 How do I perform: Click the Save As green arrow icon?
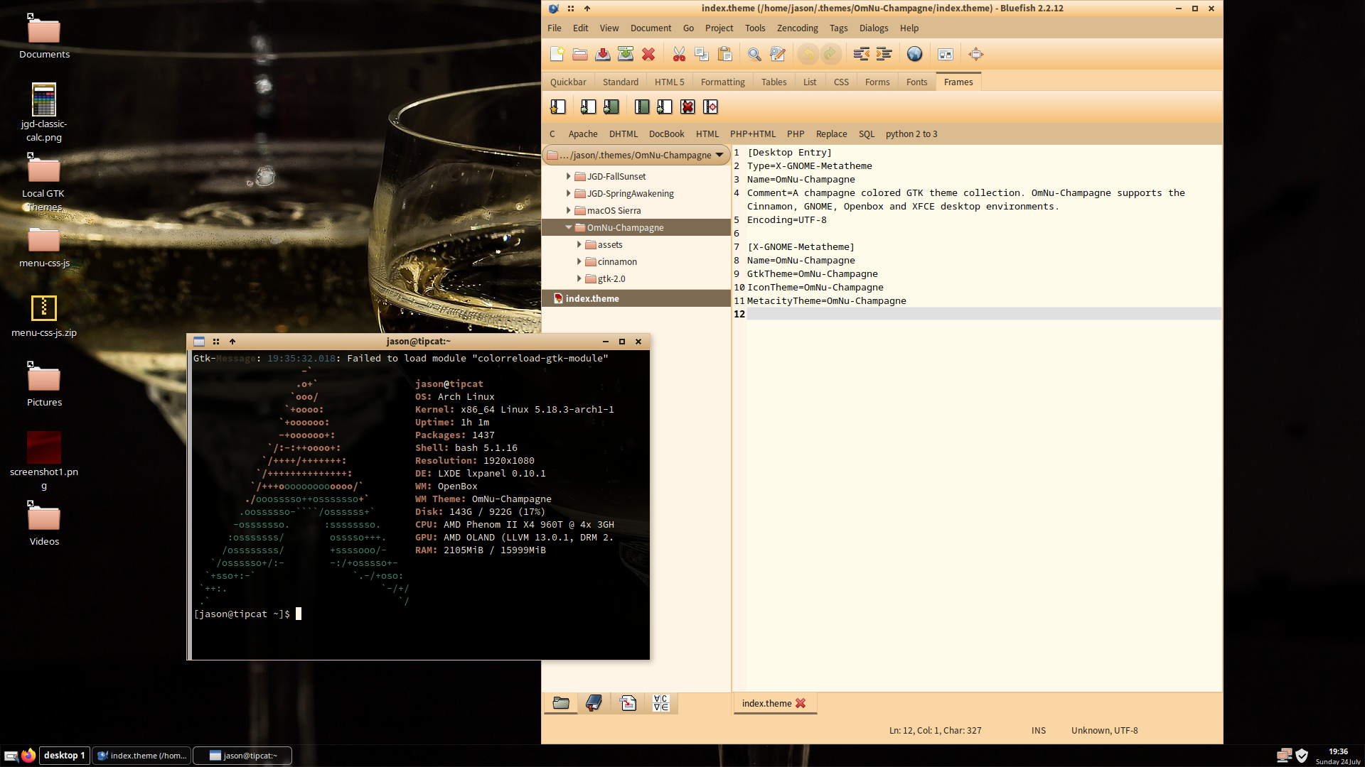pos(626,54)
